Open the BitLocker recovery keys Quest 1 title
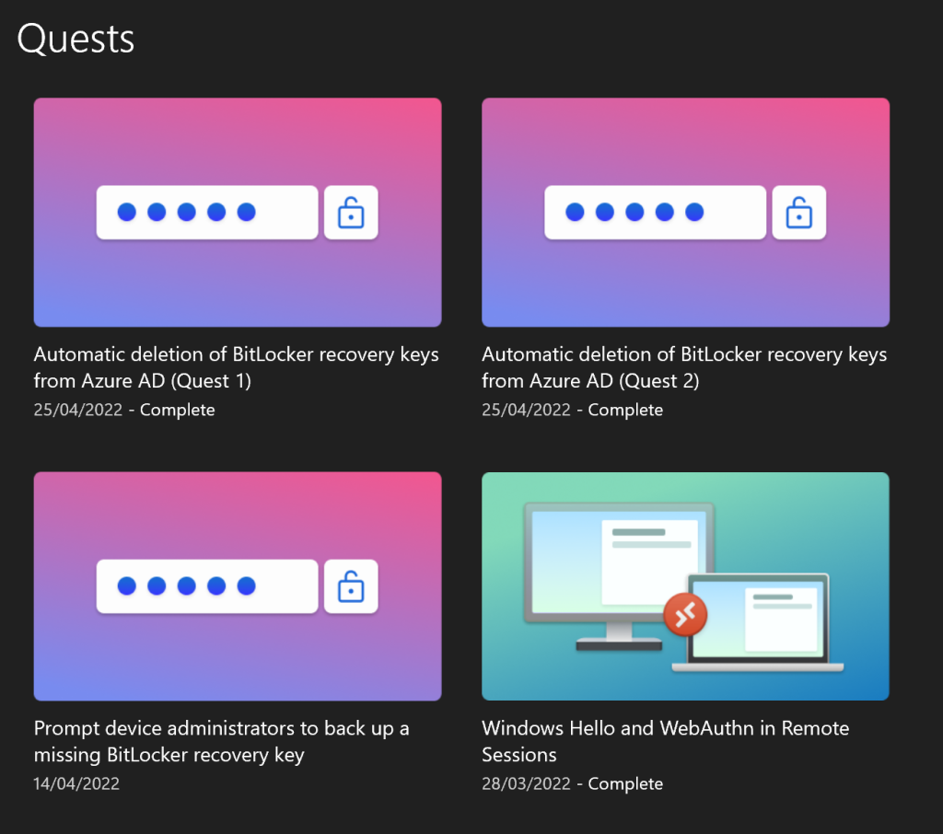Screen dimensions: 943x834 [236, 367]
